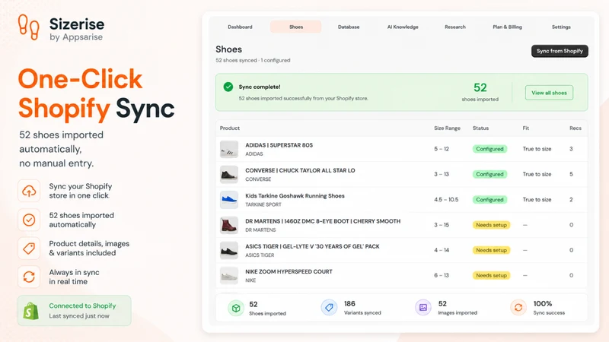Click the green Sync complete checkmark icon

[x=228, y=87]
